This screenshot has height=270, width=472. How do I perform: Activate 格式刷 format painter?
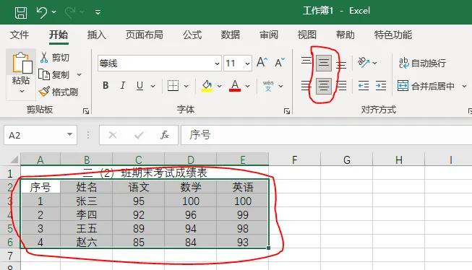coord(59,92)
